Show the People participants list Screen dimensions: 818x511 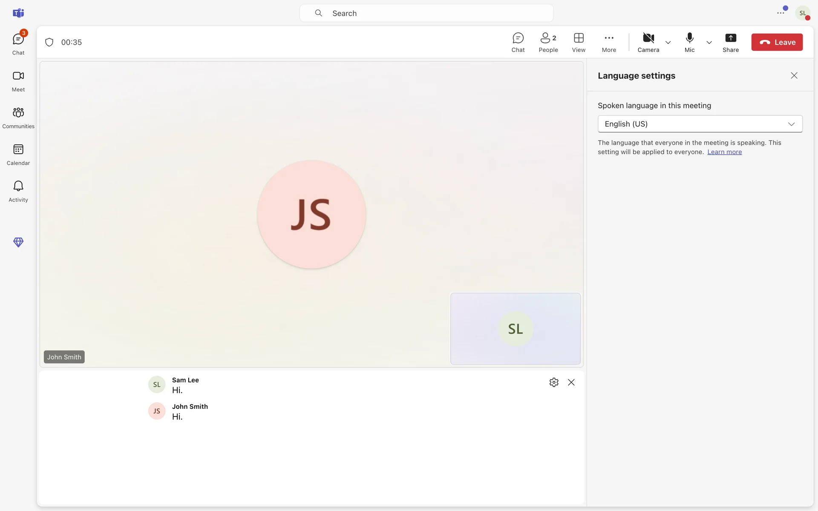548,43
